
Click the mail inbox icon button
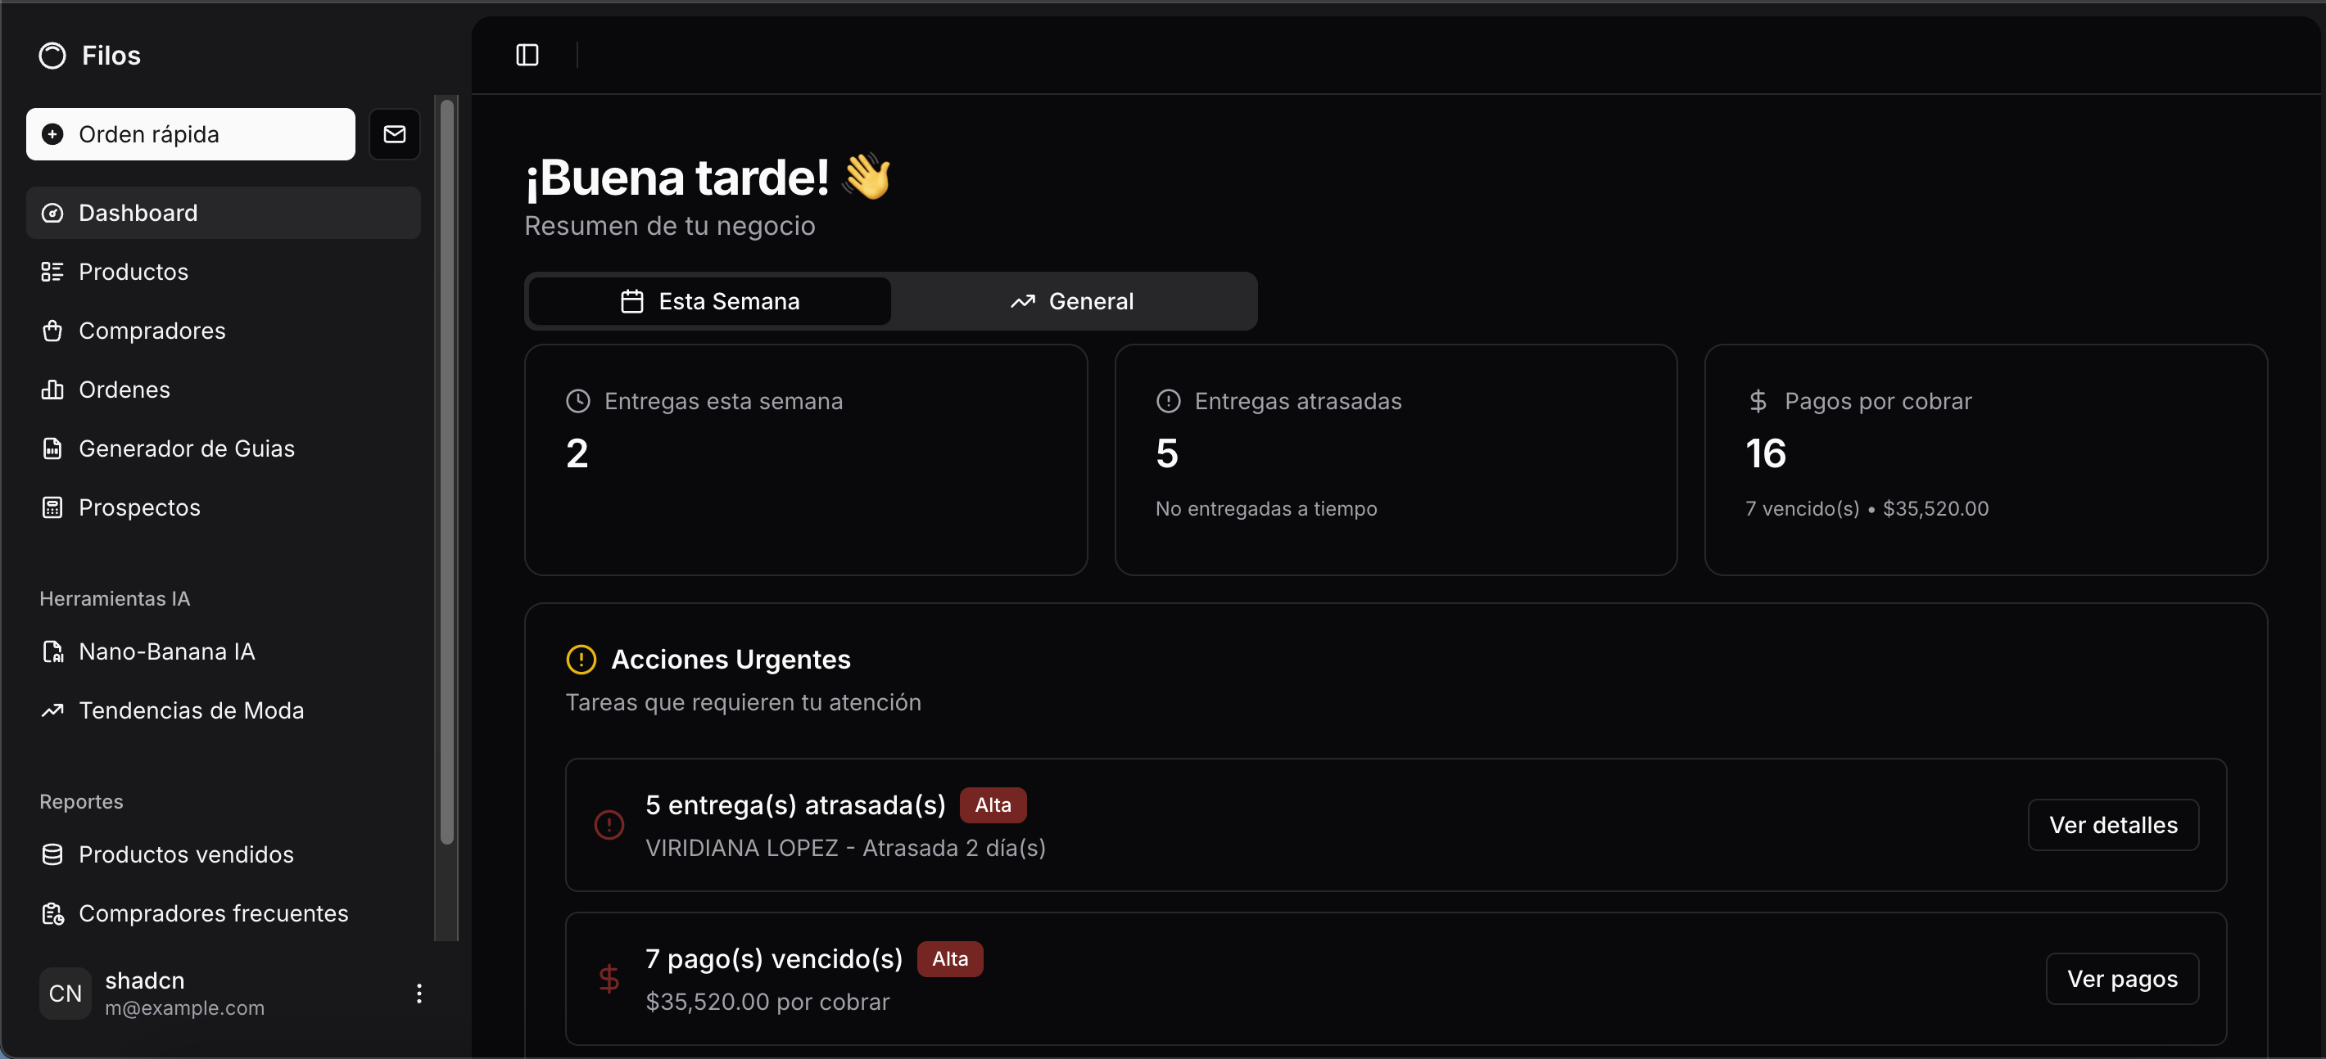coord(395,134)
